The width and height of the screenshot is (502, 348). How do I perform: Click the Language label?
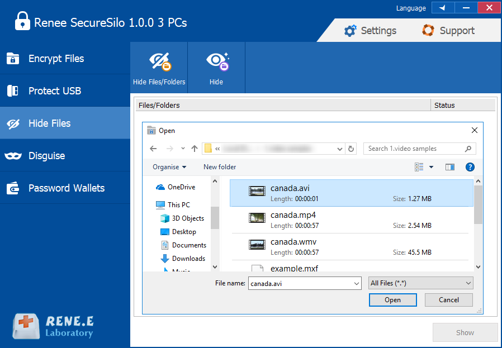point(411,8)
